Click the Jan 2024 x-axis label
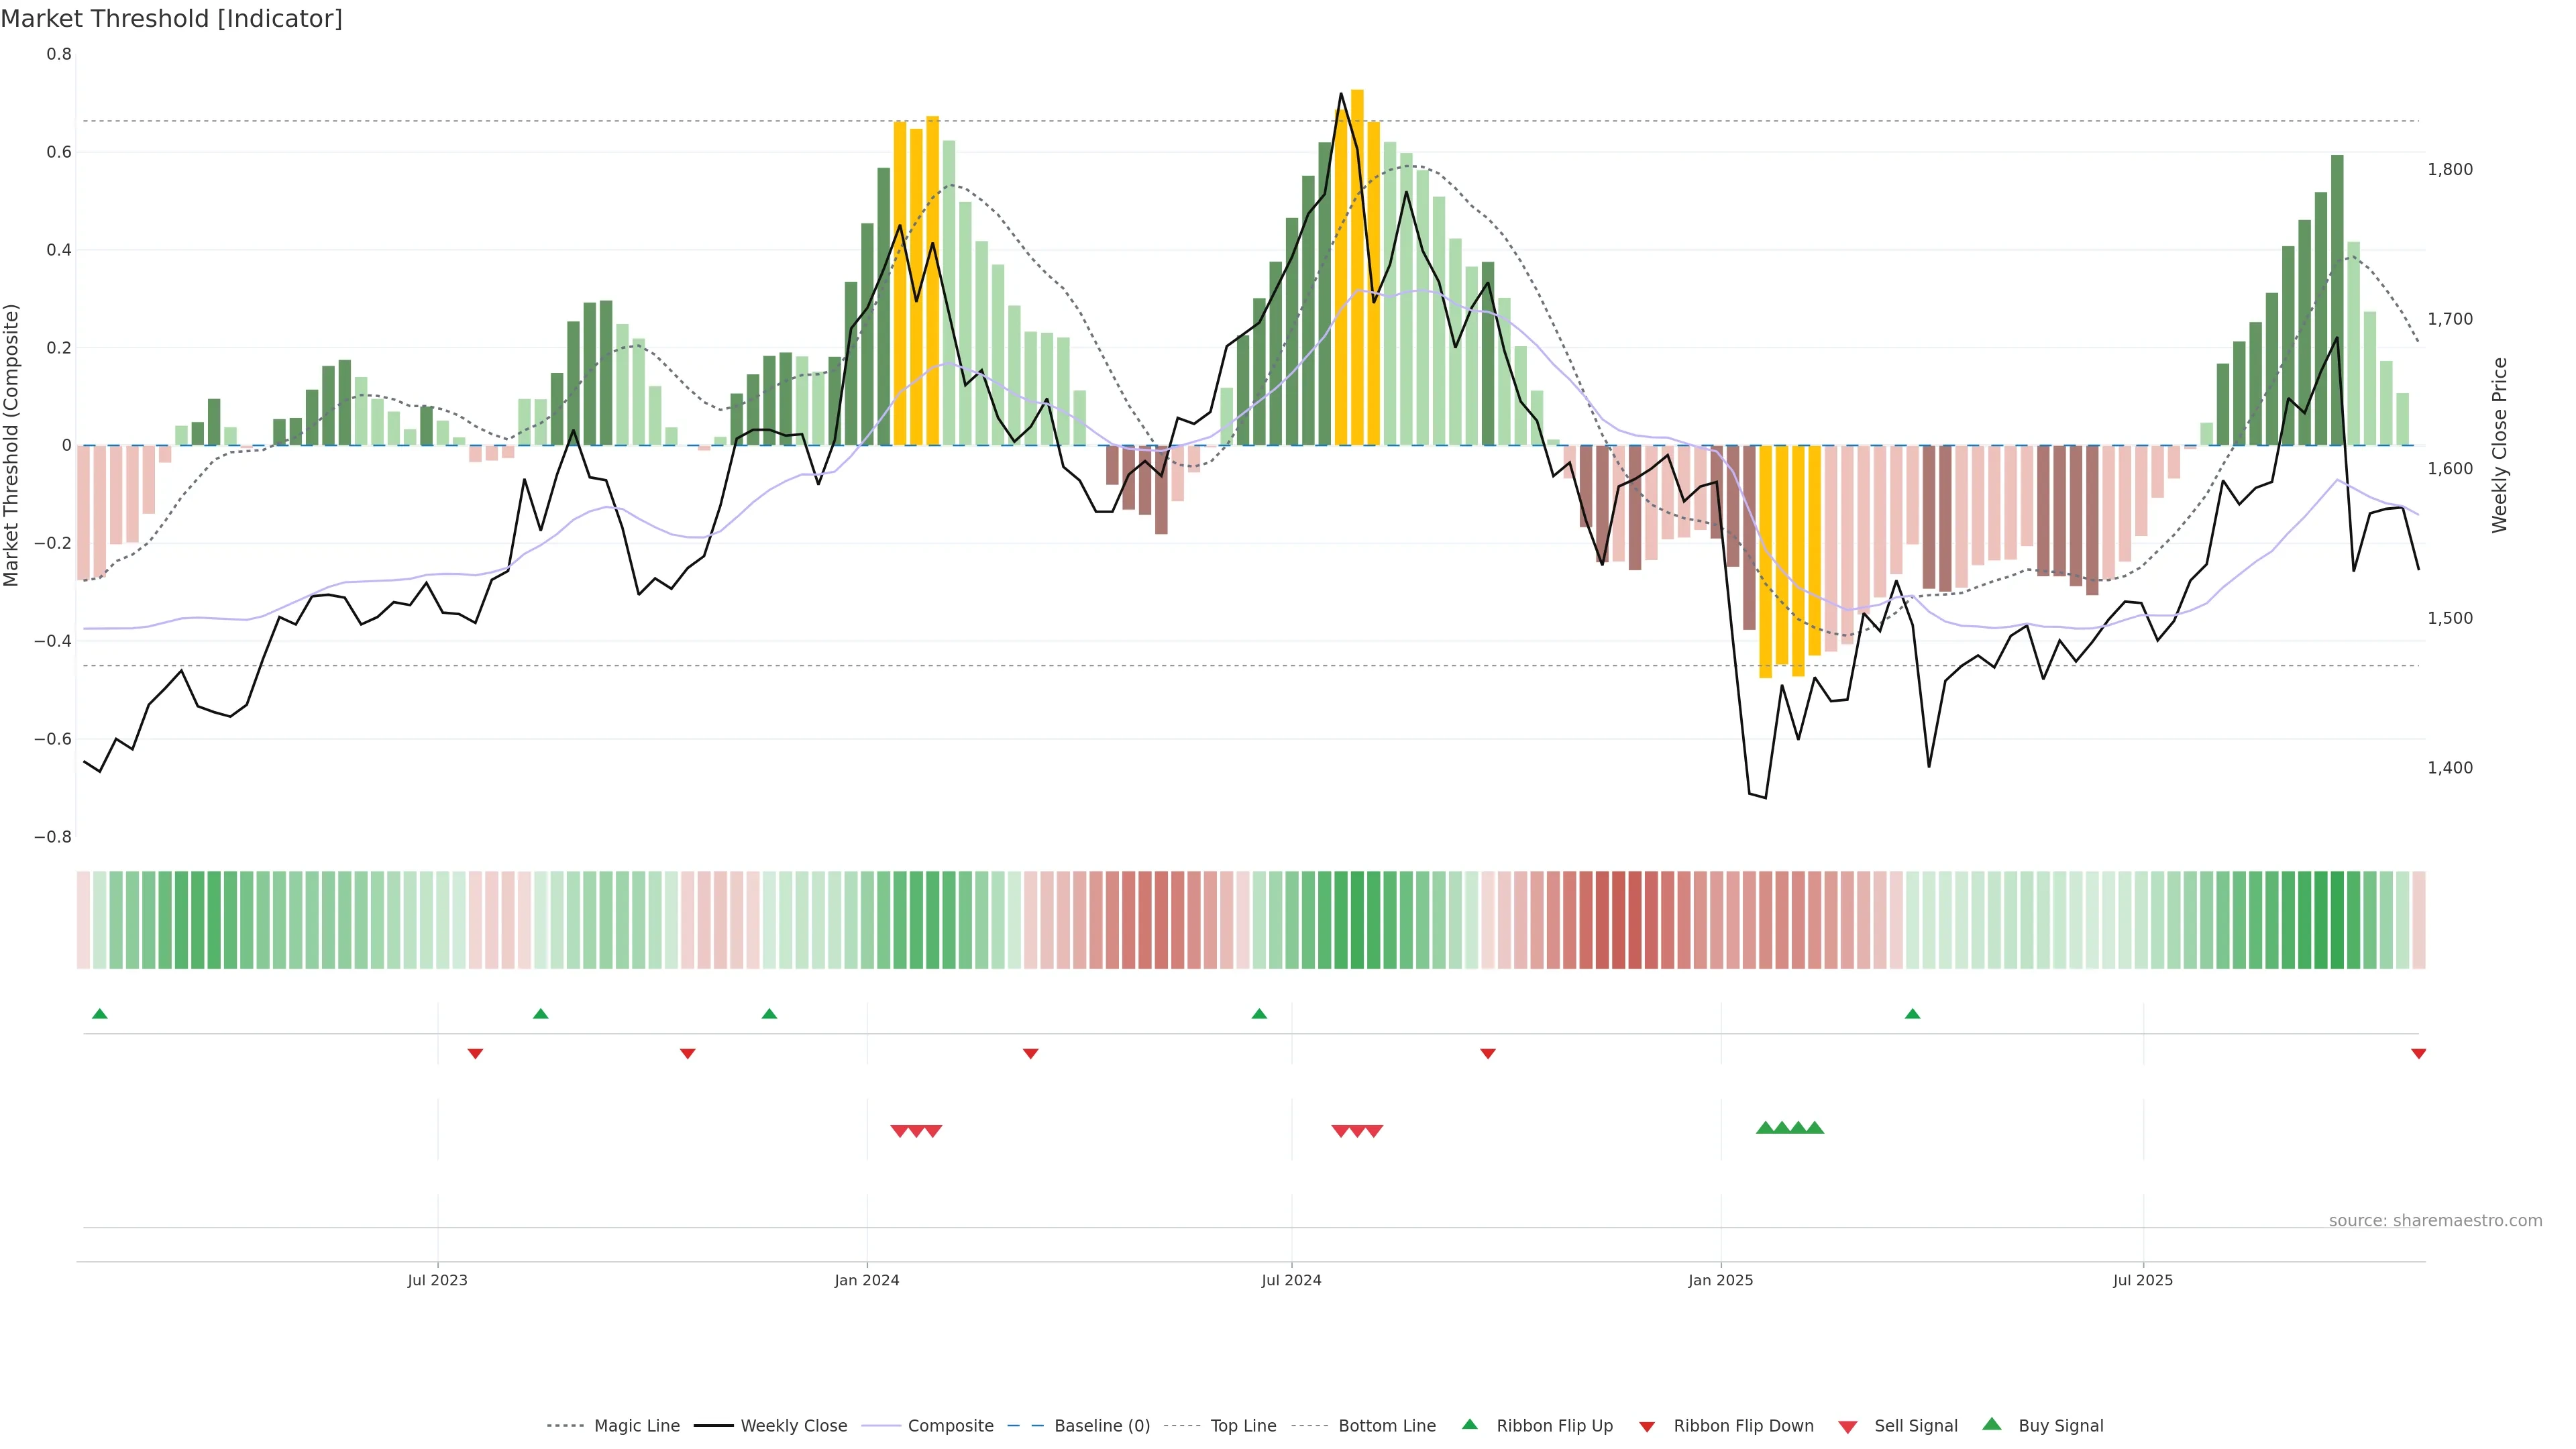The height and width of the screenshot is (1449, 2576). point(867,1280)
